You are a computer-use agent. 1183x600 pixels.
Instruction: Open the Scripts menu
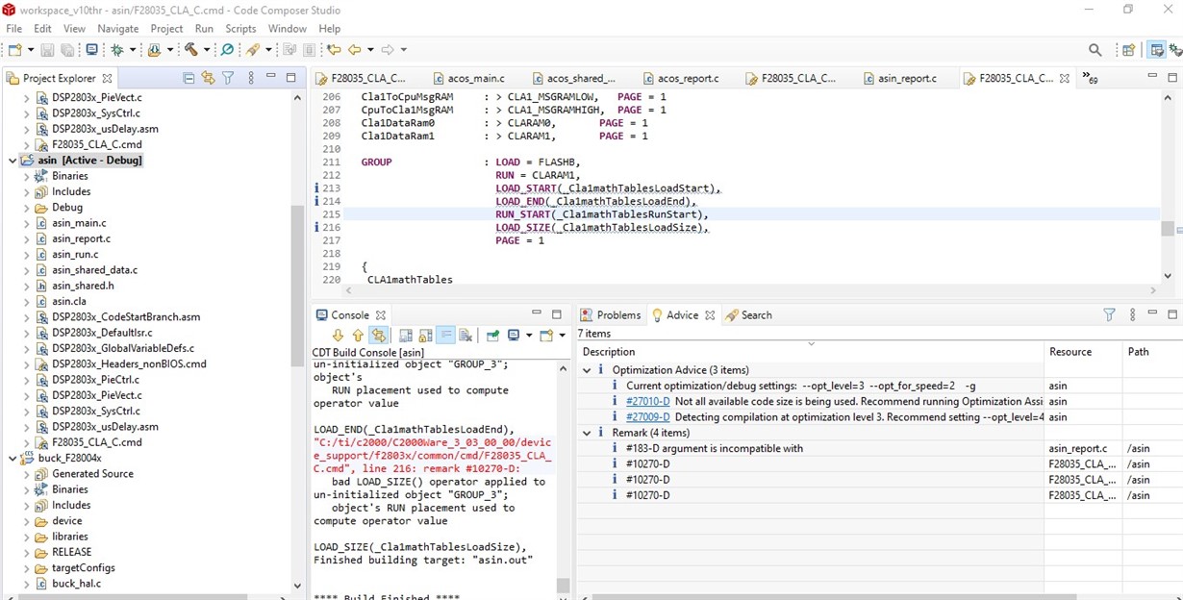239,29
